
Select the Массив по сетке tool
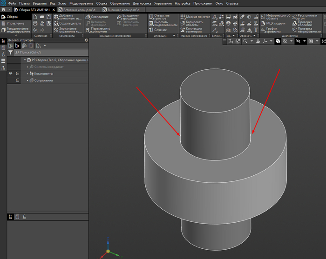click(x=195, y=17)
